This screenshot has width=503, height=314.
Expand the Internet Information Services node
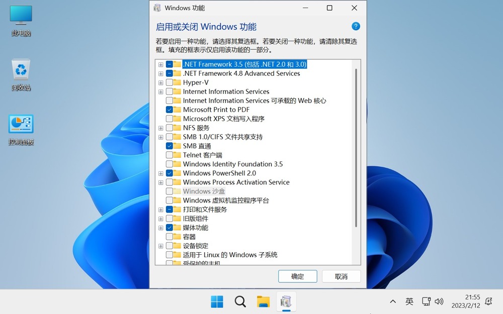(161, 91)
